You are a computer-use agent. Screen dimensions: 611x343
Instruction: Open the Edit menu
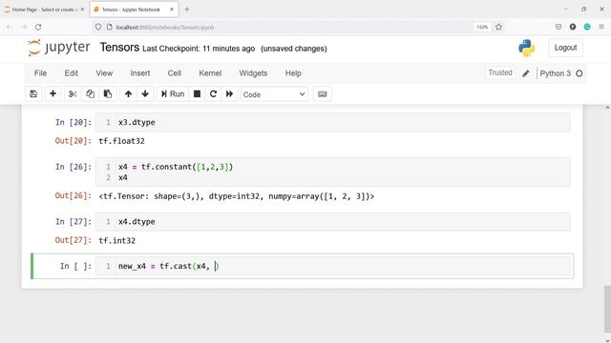[72, 73]
